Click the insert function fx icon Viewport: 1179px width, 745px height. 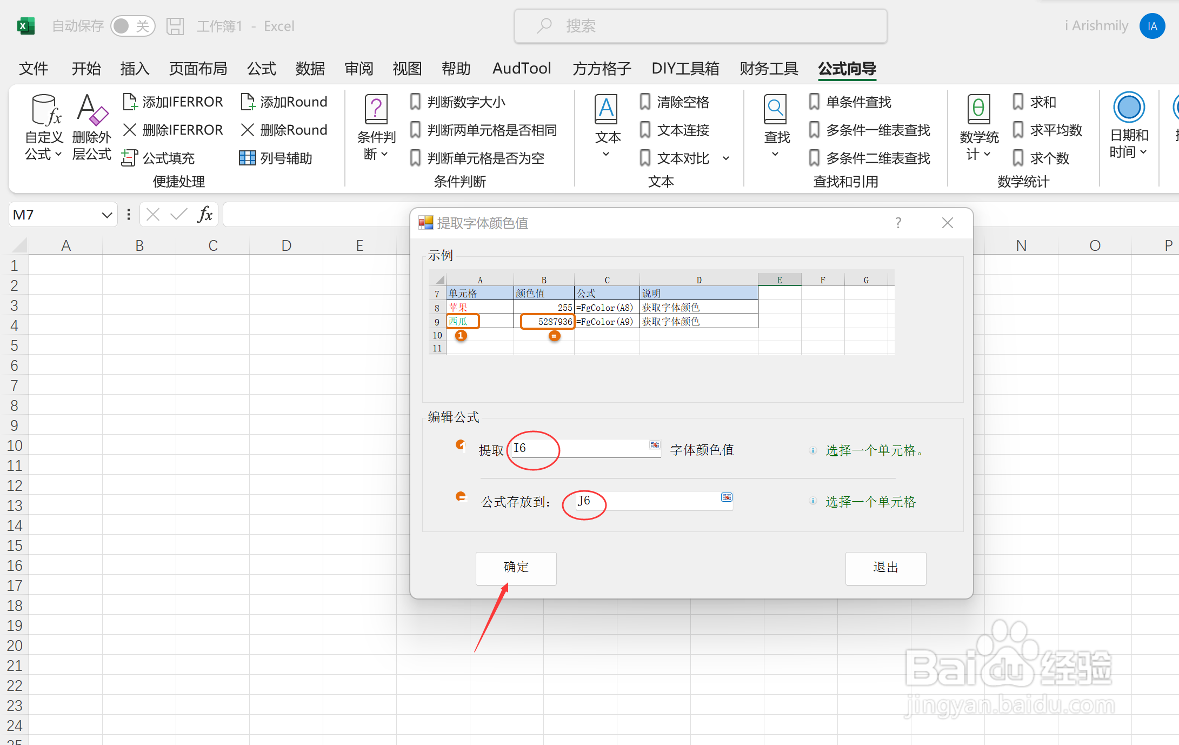205,215
